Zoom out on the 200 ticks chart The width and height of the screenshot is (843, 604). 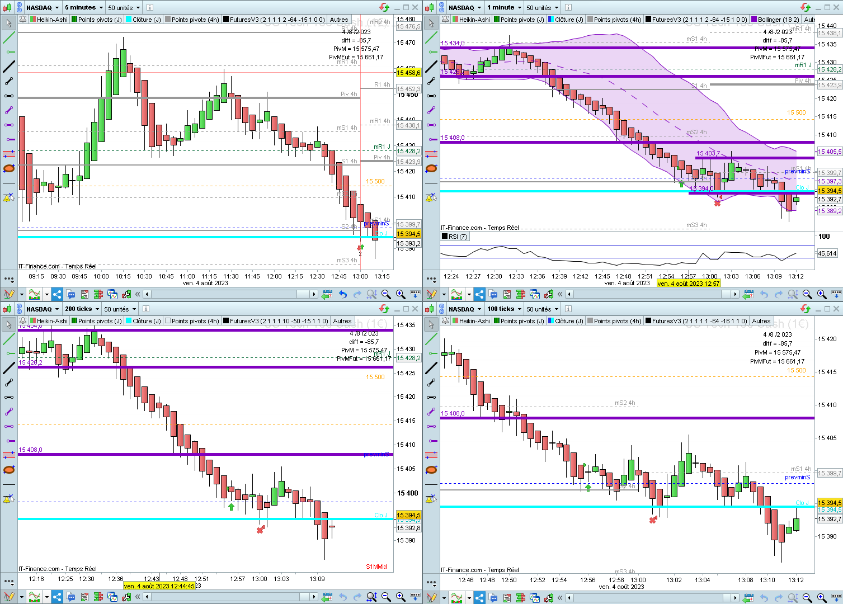(386, 597)
